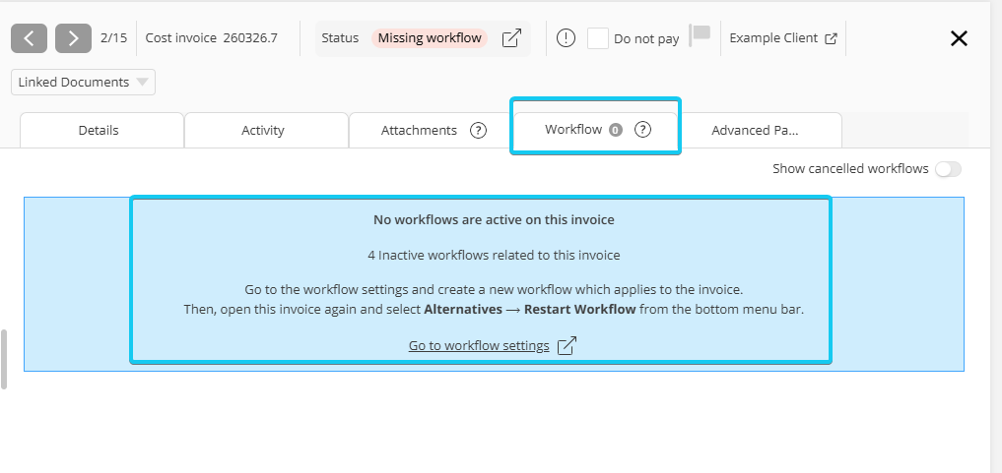Click the Attachments tab help icon

point(478,130)
